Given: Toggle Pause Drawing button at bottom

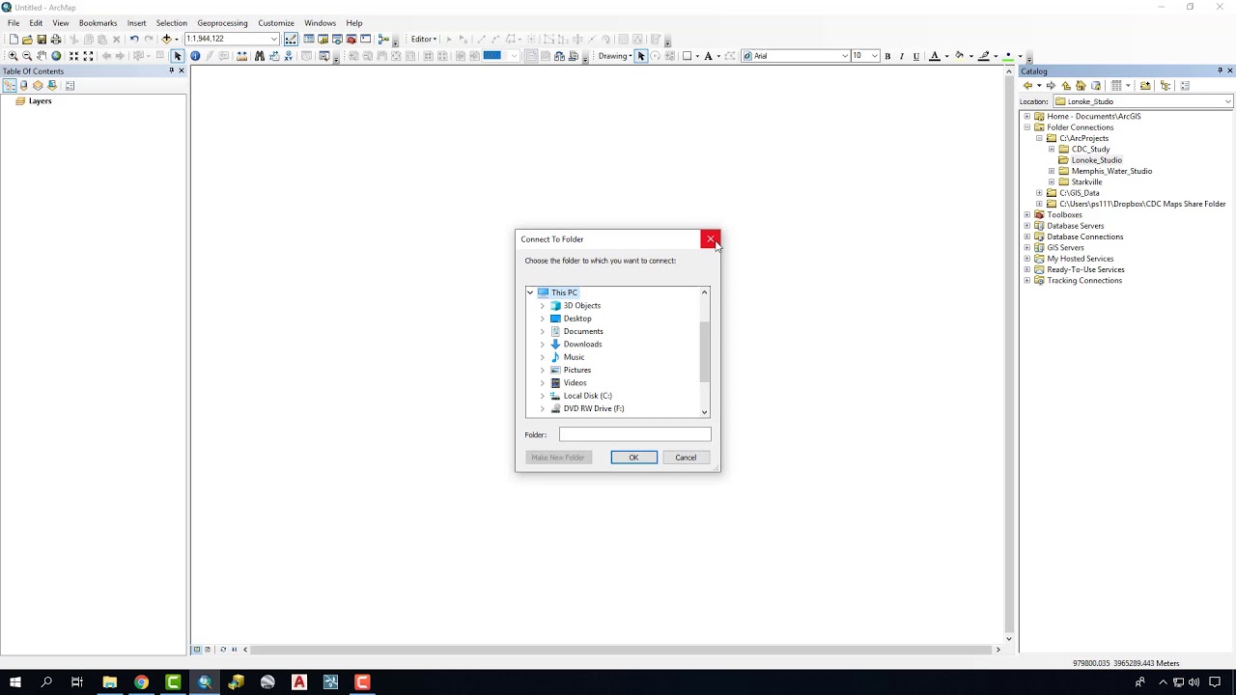Looking at the screenshot, I should point(234,650).
